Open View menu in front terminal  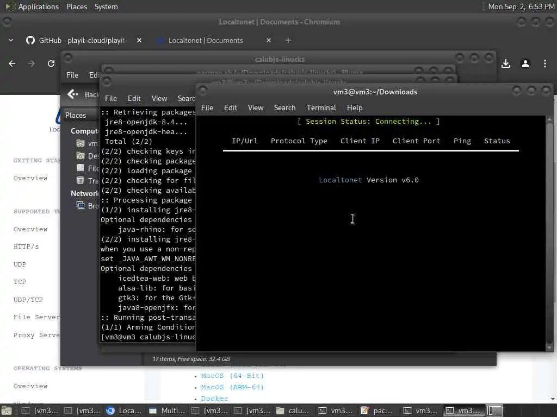[256, 108]
